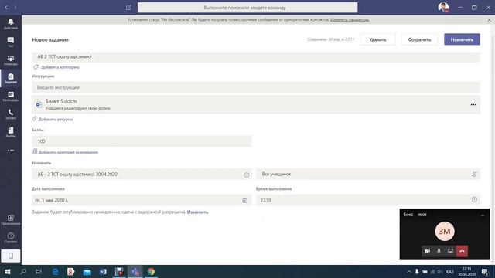Click the mobile app download icon
Viewport: 495px width, 278px height.
10,256
